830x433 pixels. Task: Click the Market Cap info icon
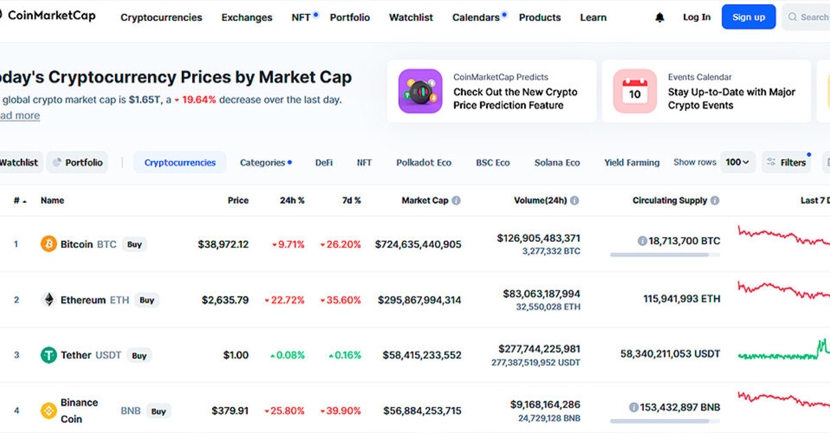coord(456,201)
